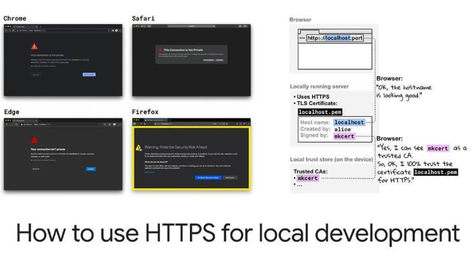The height and width of the screenshot is (266, 475).
Task: Click the Safari window address bar
Action: [x=192, y=26]
